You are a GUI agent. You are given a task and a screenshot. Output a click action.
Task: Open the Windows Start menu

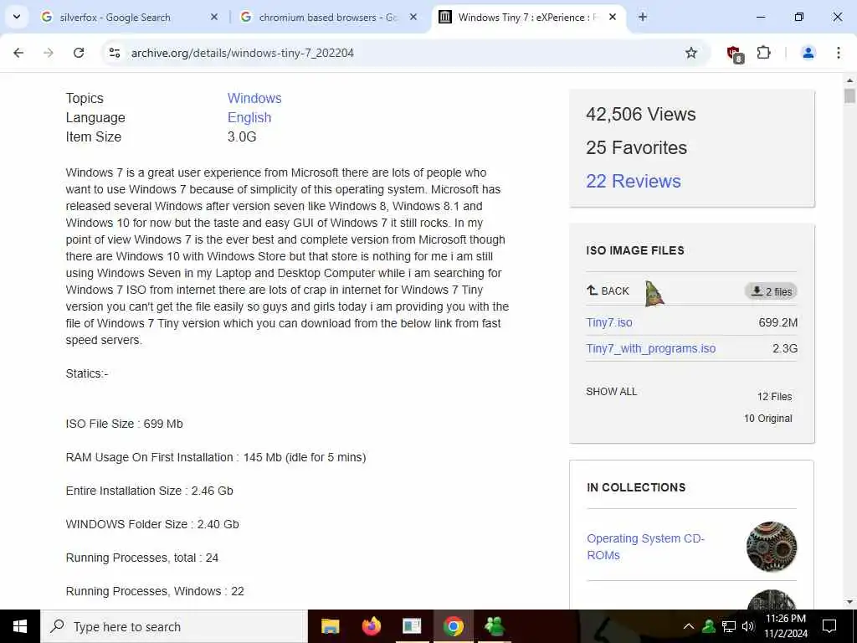[x=20, y=626]
